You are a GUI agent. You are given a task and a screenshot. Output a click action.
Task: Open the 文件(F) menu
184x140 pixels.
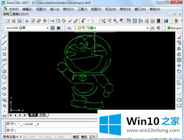click(x=14, y=9)
